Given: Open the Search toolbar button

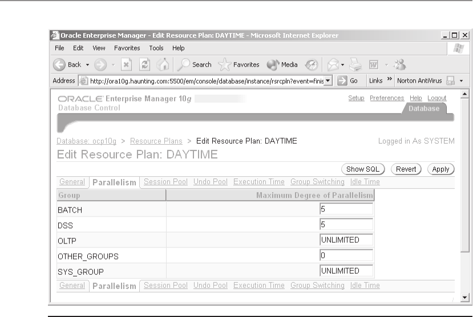Looking at the screenshot, I should coord(195,64).
